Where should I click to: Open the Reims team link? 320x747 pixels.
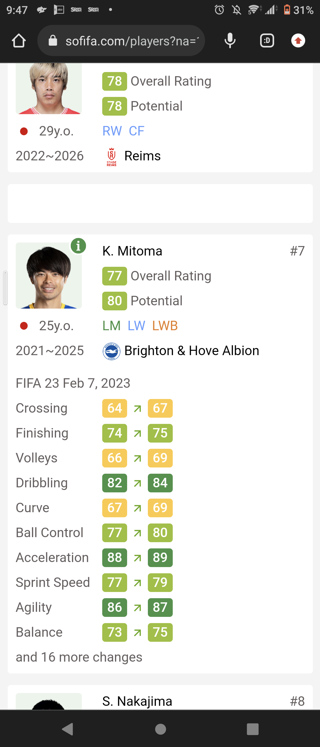pyautogui.click(x=143, y=156)
